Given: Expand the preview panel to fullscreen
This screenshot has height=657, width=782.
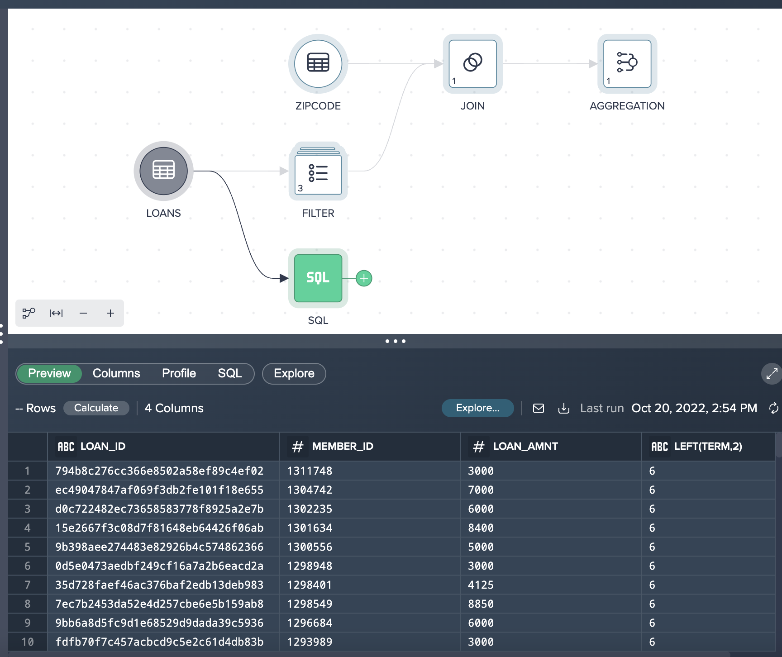Looking at the screenshot, I should [772, 374].
